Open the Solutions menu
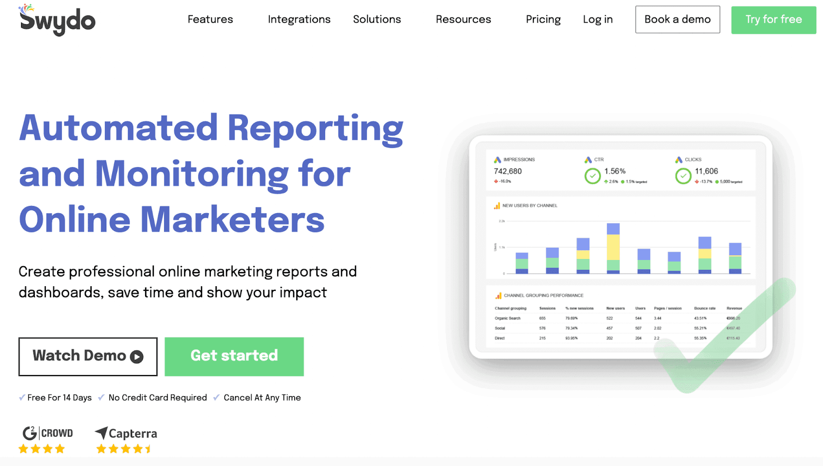The image size is (823, 466). [x=377, y=20]
